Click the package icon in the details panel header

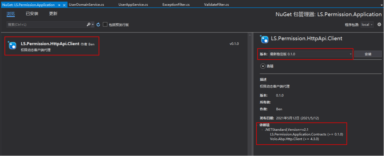coord(264,39)
